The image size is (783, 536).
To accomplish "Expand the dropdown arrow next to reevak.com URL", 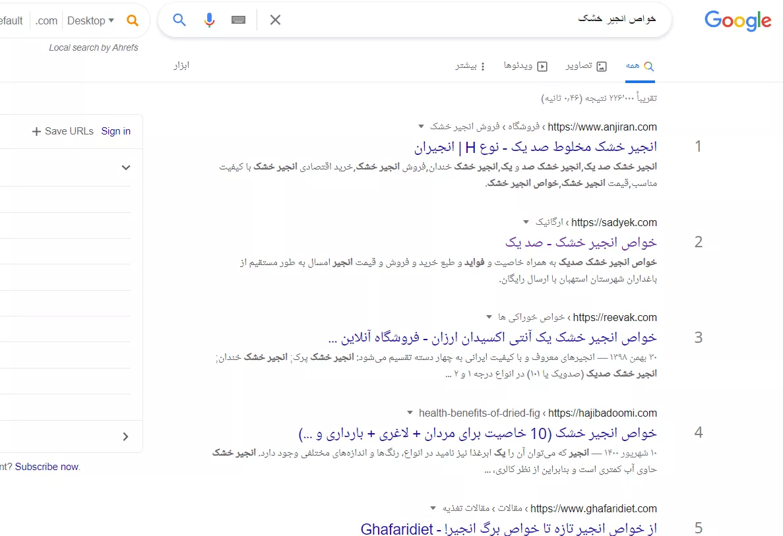I will pos(489,317).
